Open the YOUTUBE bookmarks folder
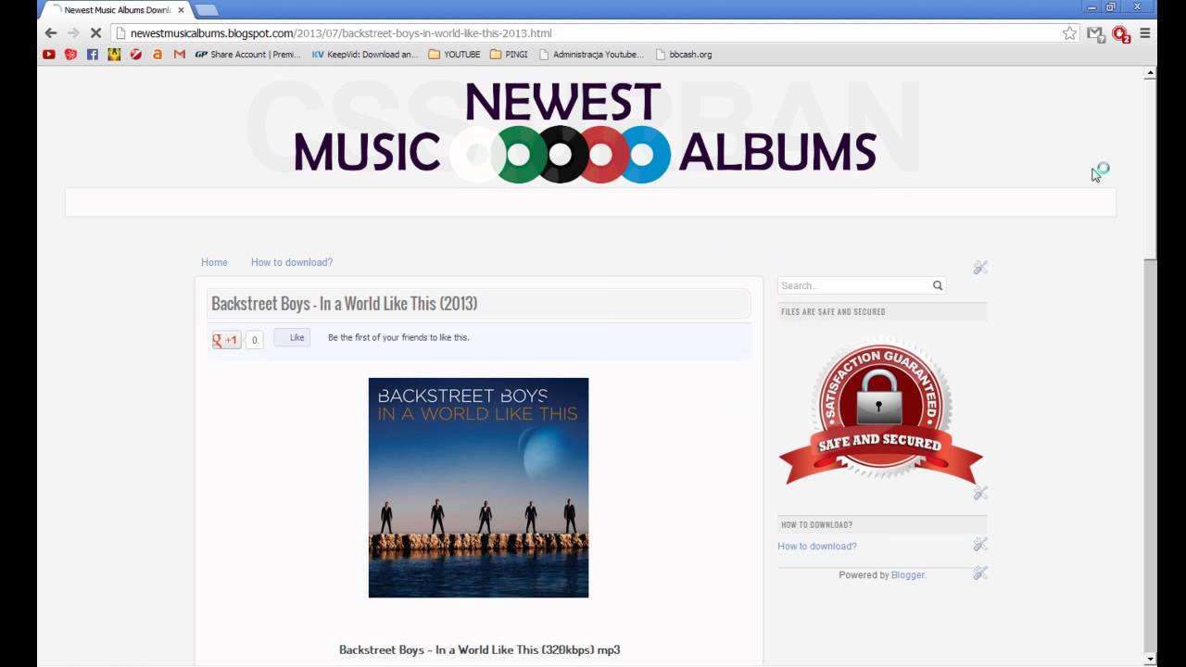 pyautogui.click(x=455, y=55)
